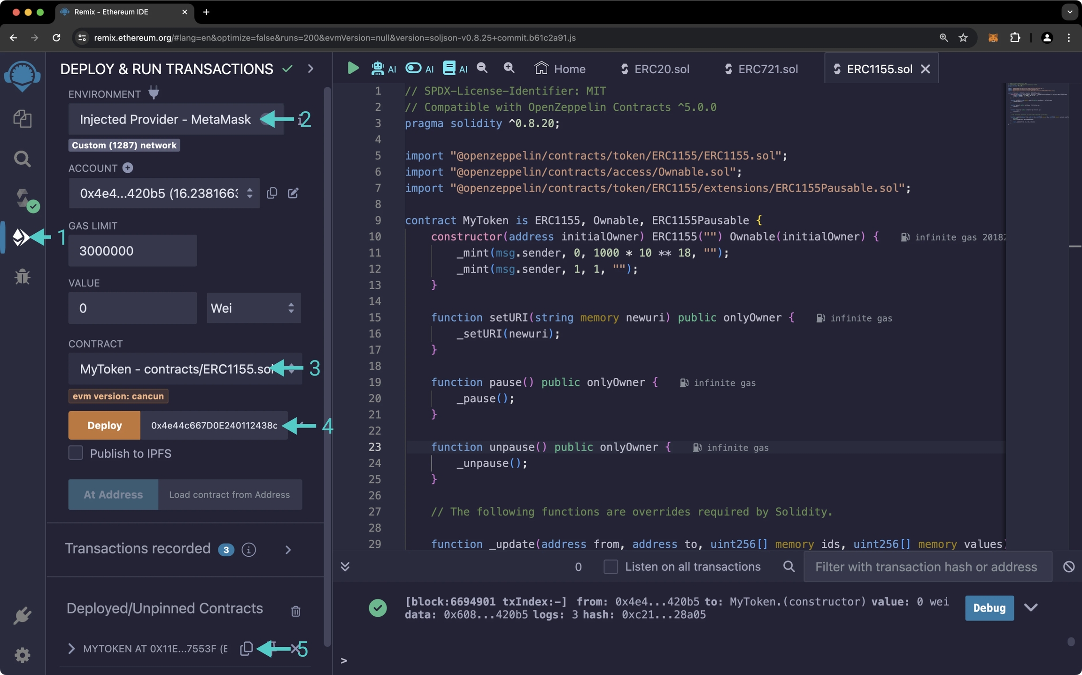Delete all deployed contracts with the trash icon
This screenshot has height=675, width=1082.
pyautogui.click(x=295, y=611)
